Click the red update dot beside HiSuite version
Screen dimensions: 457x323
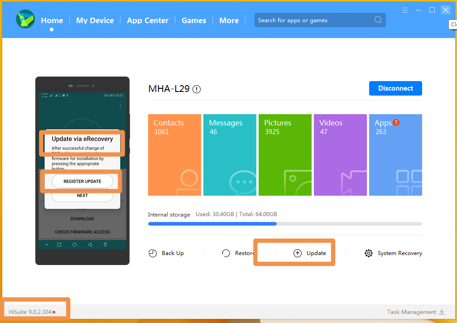click(x=54, y=312)
